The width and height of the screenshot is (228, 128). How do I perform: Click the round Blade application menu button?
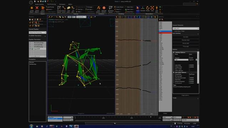[31, 2]
